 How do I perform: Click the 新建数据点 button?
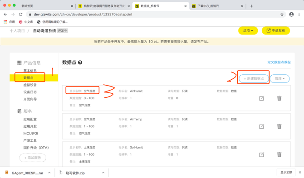click(254, 78)
